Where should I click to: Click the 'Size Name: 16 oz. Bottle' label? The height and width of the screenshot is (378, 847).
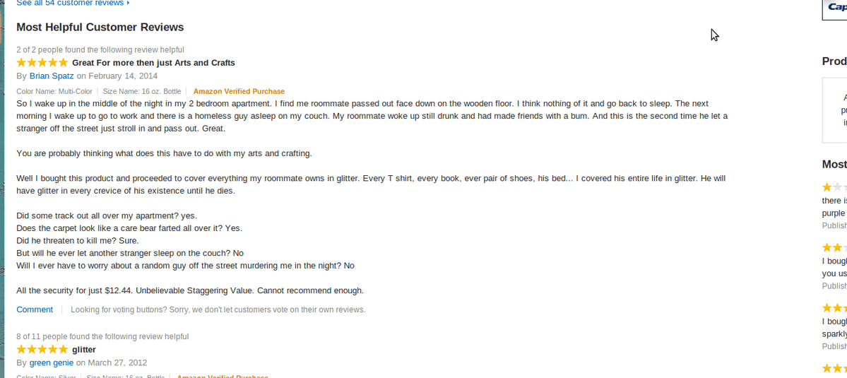pos(141,91)
